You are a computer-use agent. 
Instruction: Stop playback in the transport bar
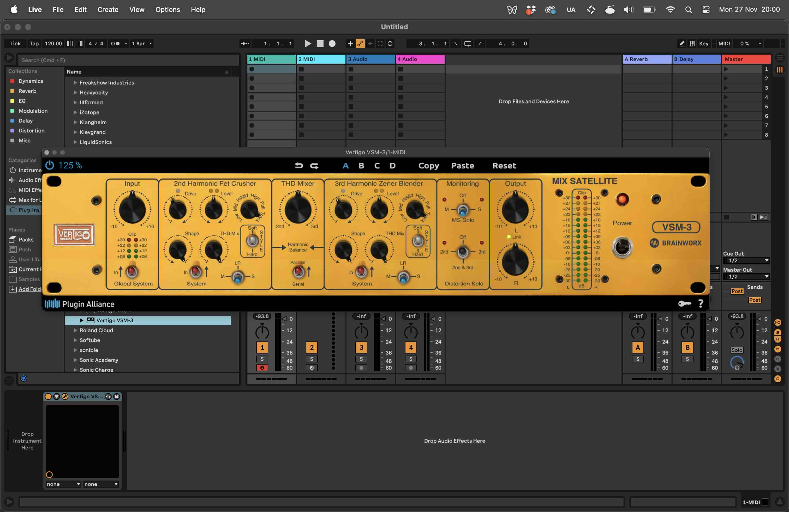coord(320,43)
